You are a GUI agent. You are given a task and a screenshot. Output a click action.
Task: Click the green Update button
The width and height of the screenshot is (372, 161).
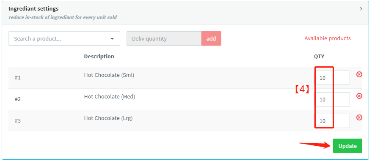pyautogui.click(x=347, y=146)
